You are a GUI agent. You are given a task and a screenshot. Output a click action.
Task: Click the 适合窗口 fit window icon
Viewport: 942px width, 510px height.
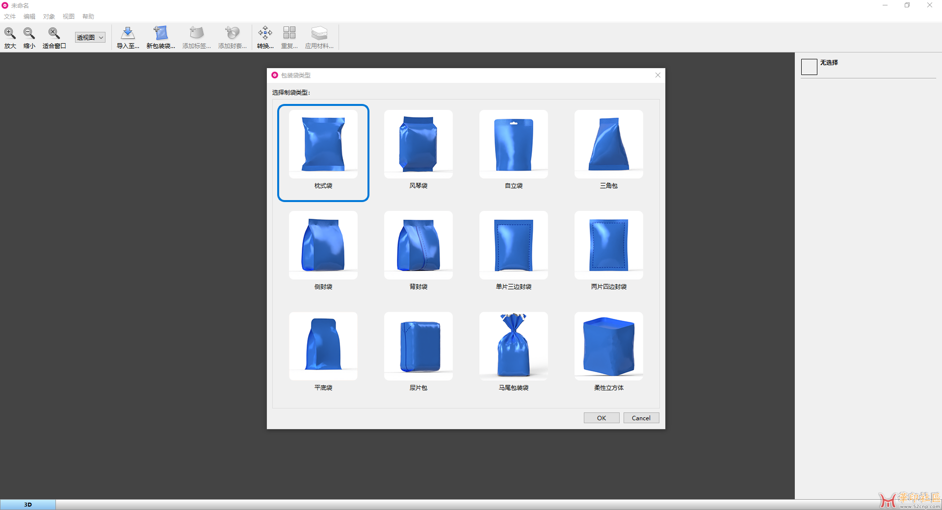pos(54,33)
